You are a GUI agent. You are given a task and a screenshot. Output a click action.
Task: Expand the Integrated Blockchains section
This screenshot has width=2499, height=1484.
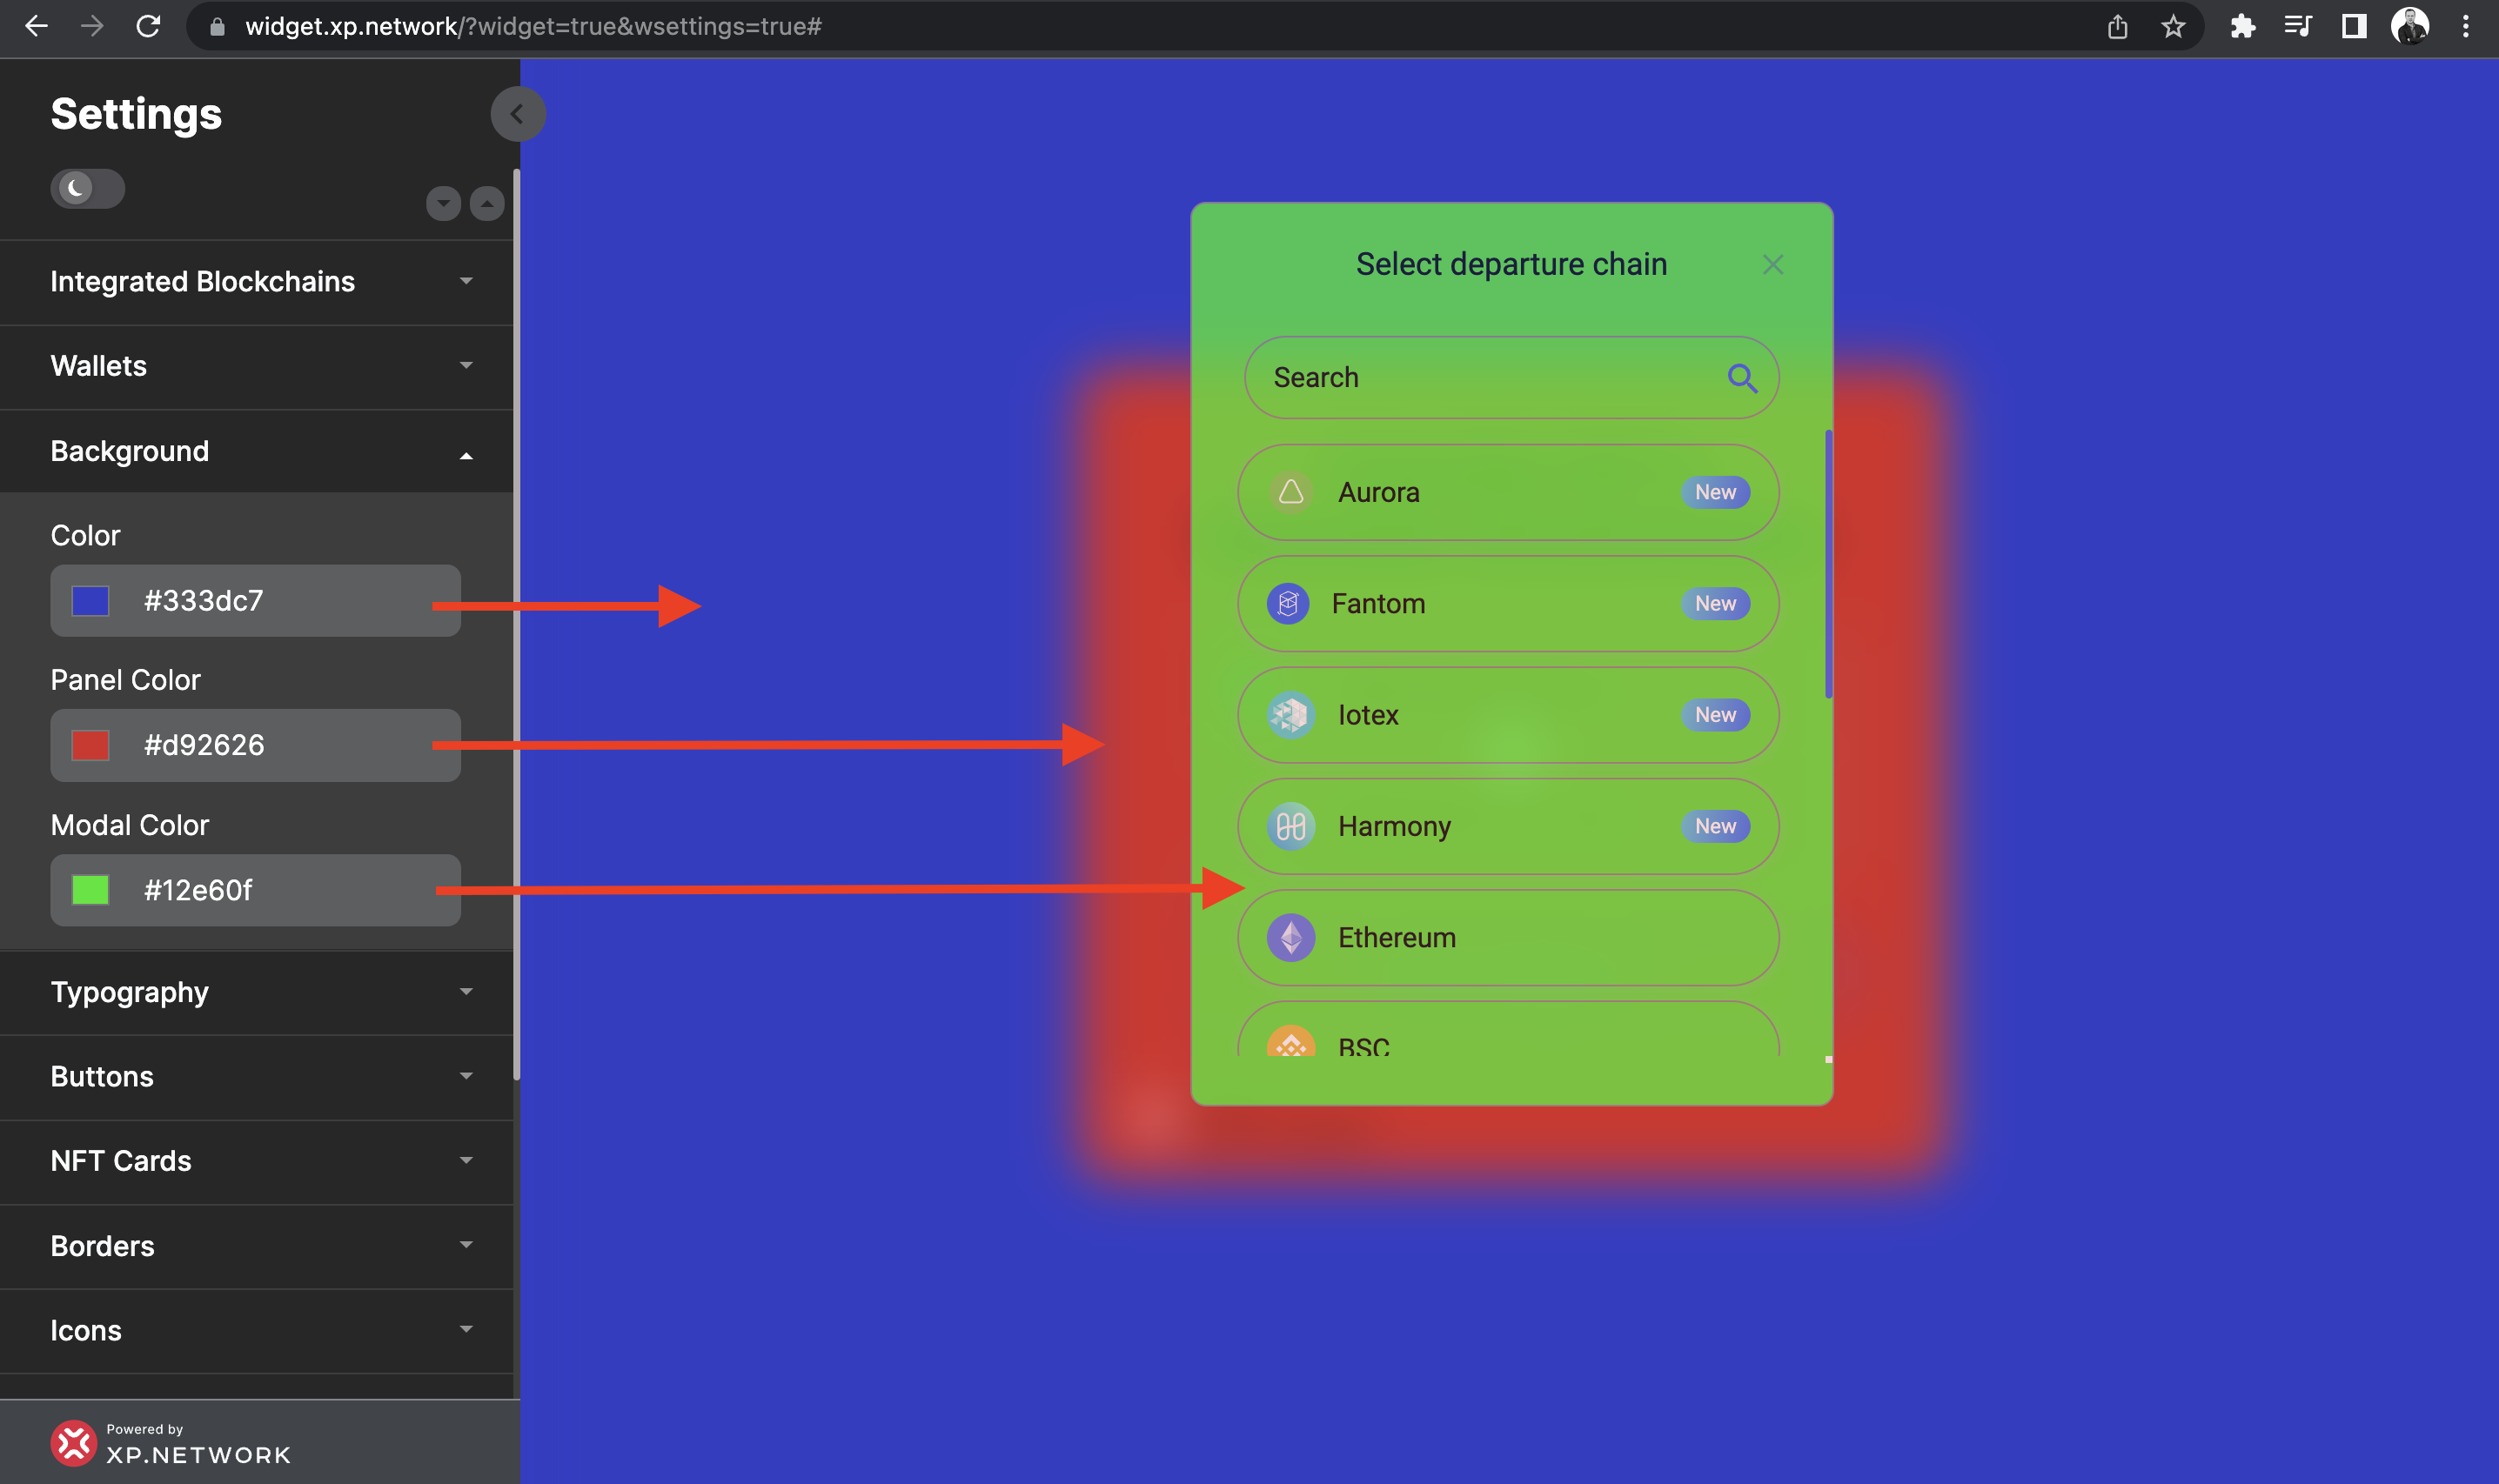click(x=257, y=282)
